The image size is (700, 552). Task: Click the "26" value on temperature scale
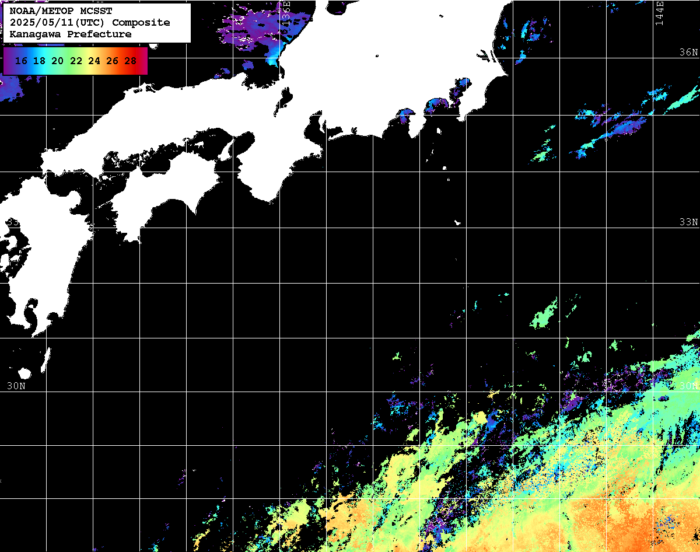(x=112, y=61)
